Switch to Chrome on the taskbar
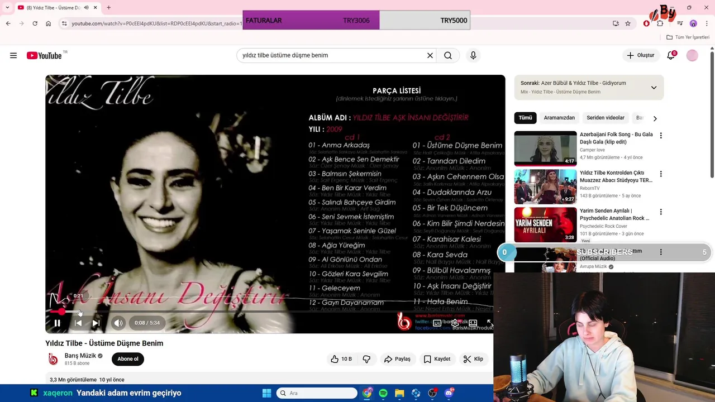The width and height of the screenshot is (715, 402). click(x=367, y=393)
